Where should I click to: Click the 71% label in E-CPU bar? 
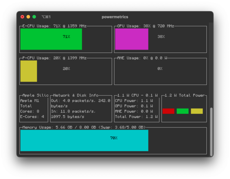coord(66,36)
